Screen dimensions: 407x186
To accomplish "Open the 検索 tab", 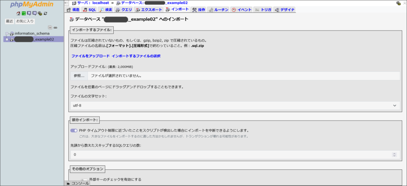I will (106, 10).
